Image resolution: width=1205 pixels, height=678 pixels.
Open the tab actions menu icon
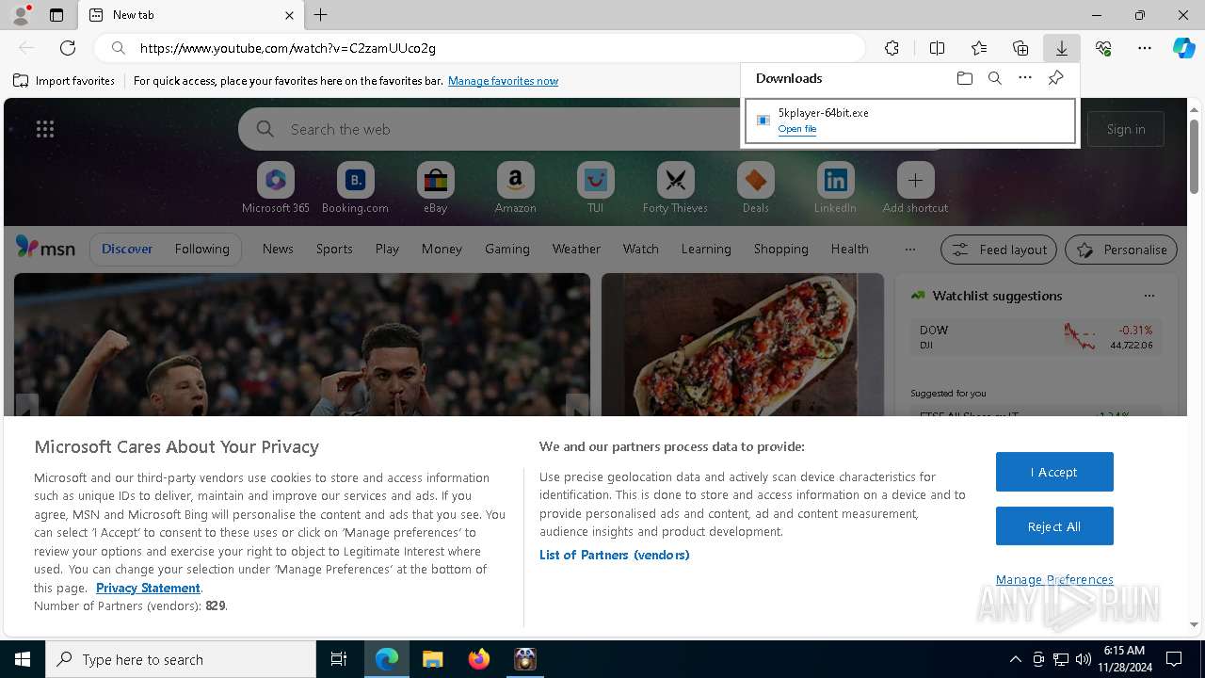[x=56, y=15]
